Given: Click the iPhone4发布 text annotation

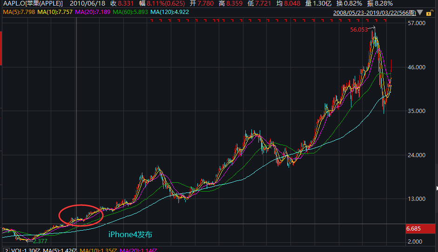Looking at the screenshot, I should 130,235.
